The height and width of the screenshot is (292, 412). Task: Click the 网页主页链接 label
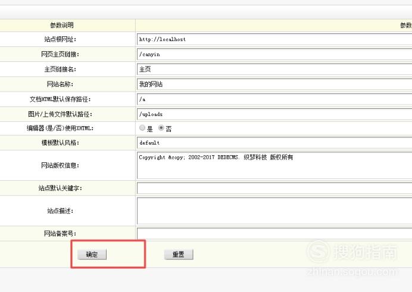coord(60,54)
